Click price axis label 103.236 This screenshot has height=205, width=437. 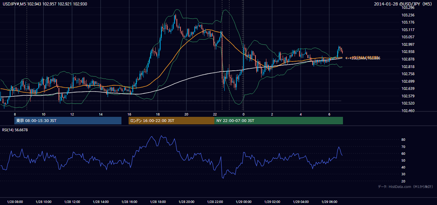pyautogui.click(x=408, y=15)
